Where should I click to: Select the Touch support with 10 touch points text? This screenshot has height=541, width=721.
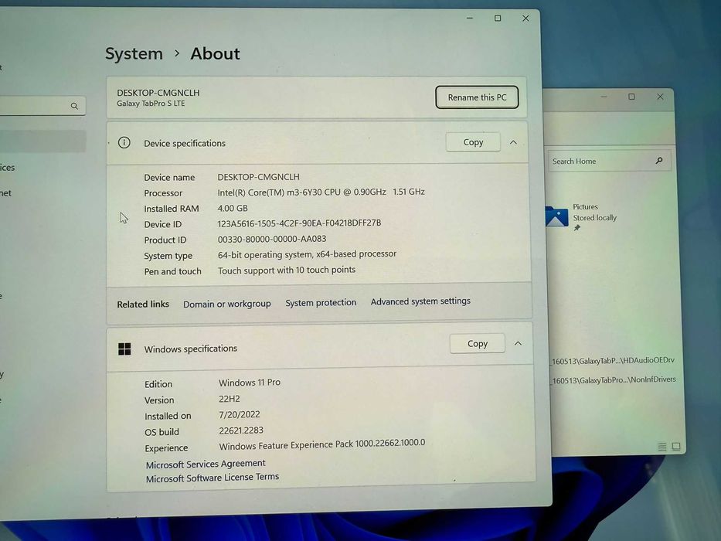pos(287,270)
